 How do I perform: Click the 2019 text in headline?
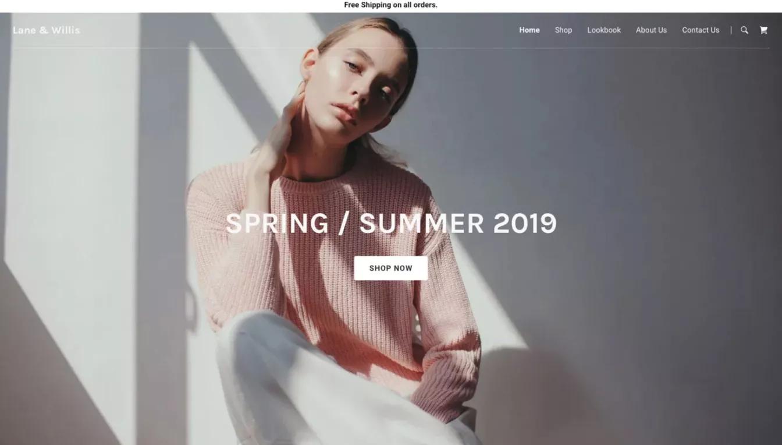[525, 224]
